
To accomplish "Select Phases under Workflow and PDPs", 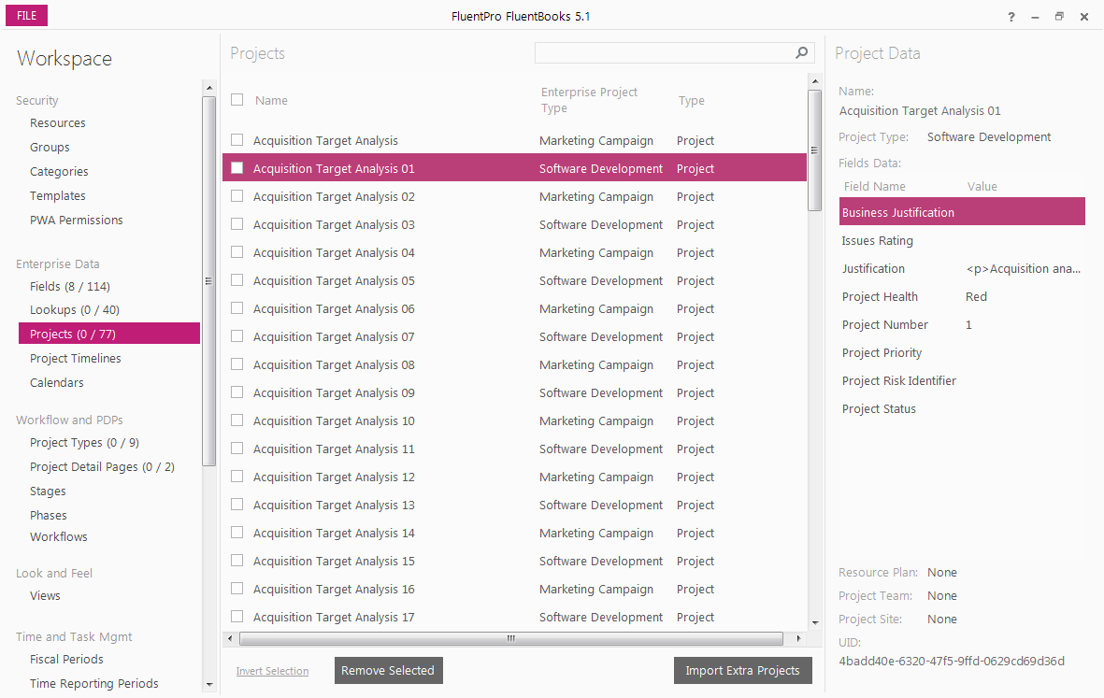I will click(49, 515).
